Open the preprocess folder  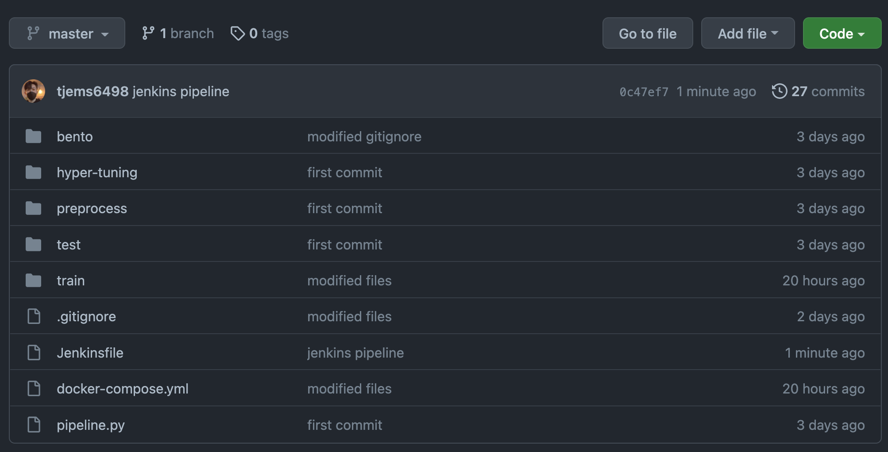(x=92, y=208)
